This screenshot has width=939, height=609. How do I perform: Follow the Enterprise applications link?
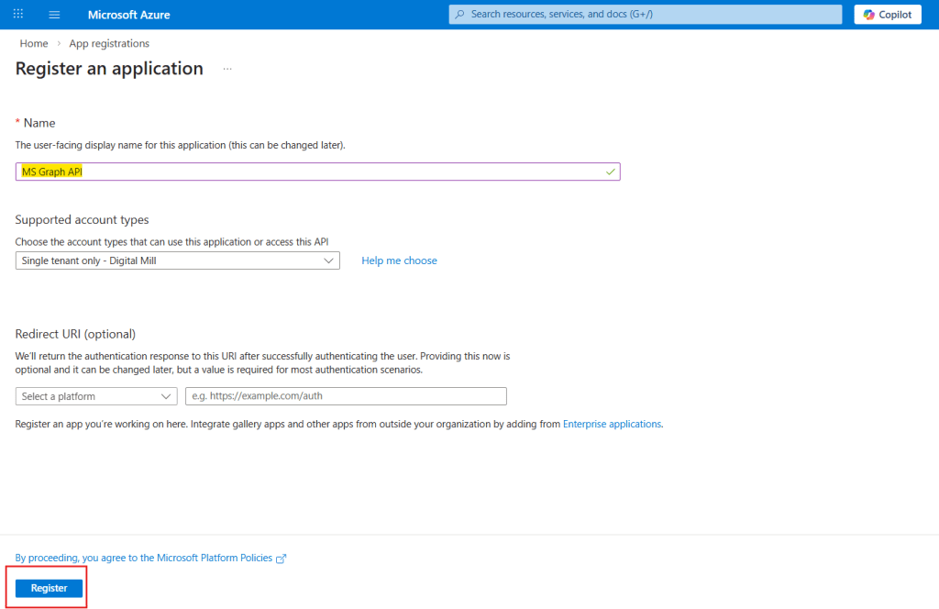(x=612, y=424)
